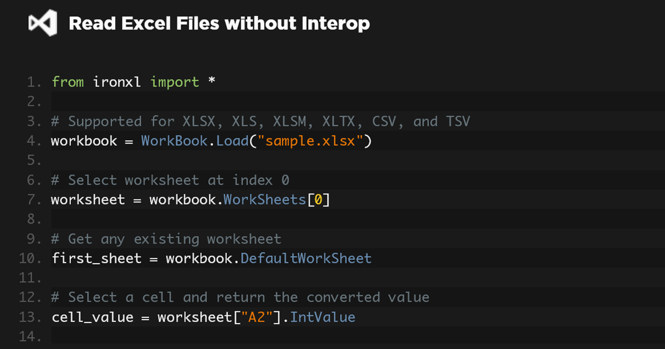Click line number 14 in the gutter
Screen dimensions: 665x349
click(30, 337)
